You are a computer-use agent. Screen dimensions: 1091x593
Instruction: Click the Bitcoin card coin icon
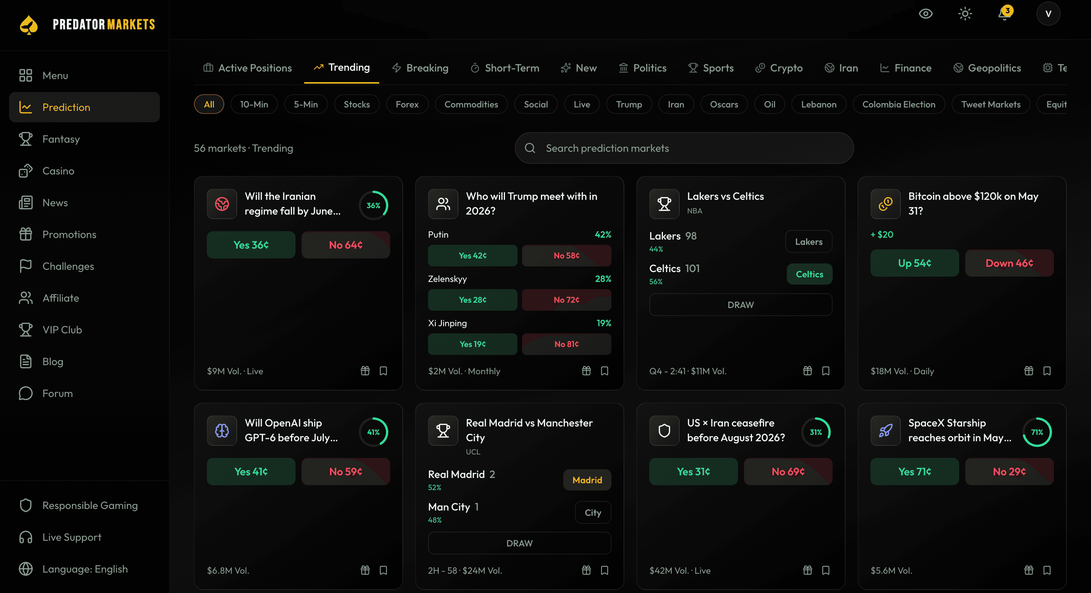coord(885,204)
